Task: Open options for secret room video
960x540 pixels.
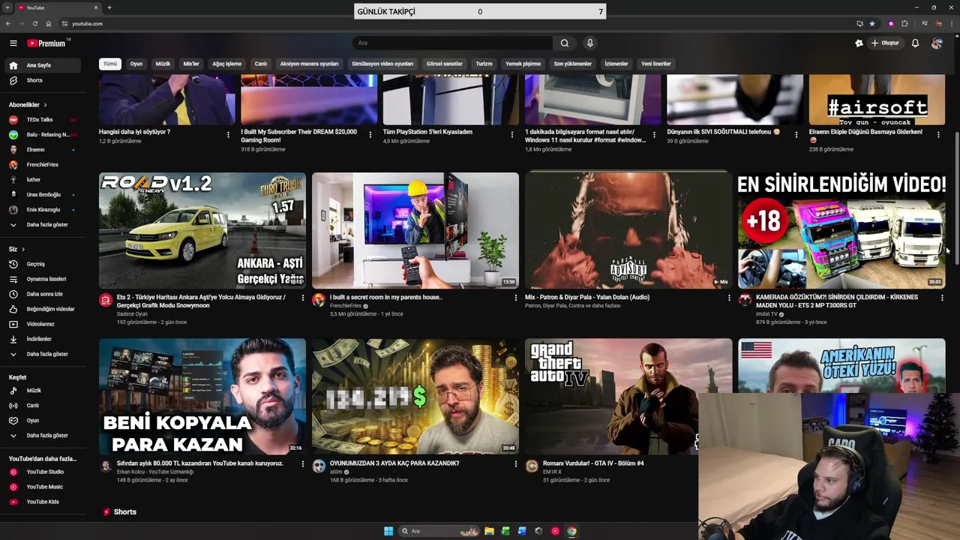Action: (516, 298)
